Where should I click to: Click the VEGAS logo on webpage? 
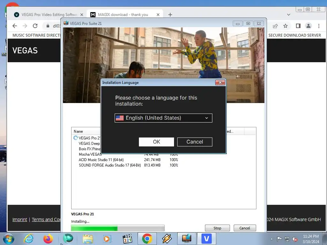(25, 50)
